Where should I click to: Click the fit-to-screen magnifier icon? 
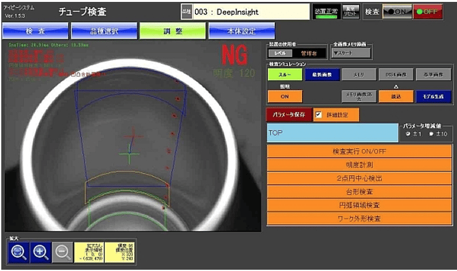(18, 252)
